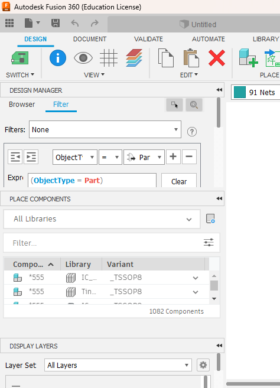Switch to PCB board icon
The width and height of the screenshot is (280, 388).
(x=20, y=58)
